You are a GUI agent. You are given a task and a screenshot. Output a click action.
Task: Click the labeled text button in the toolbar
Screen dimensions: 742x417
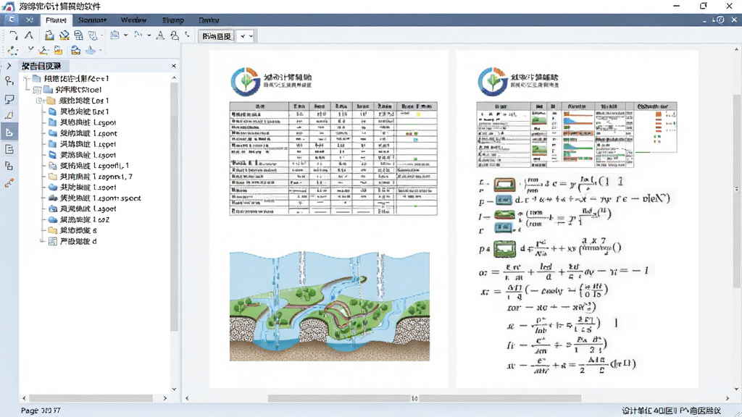tap(217, 36)
